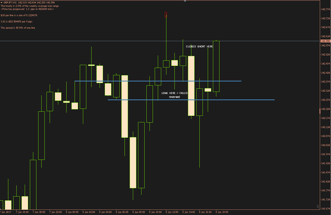Click the 142.374 price scale label

(326, 82)
